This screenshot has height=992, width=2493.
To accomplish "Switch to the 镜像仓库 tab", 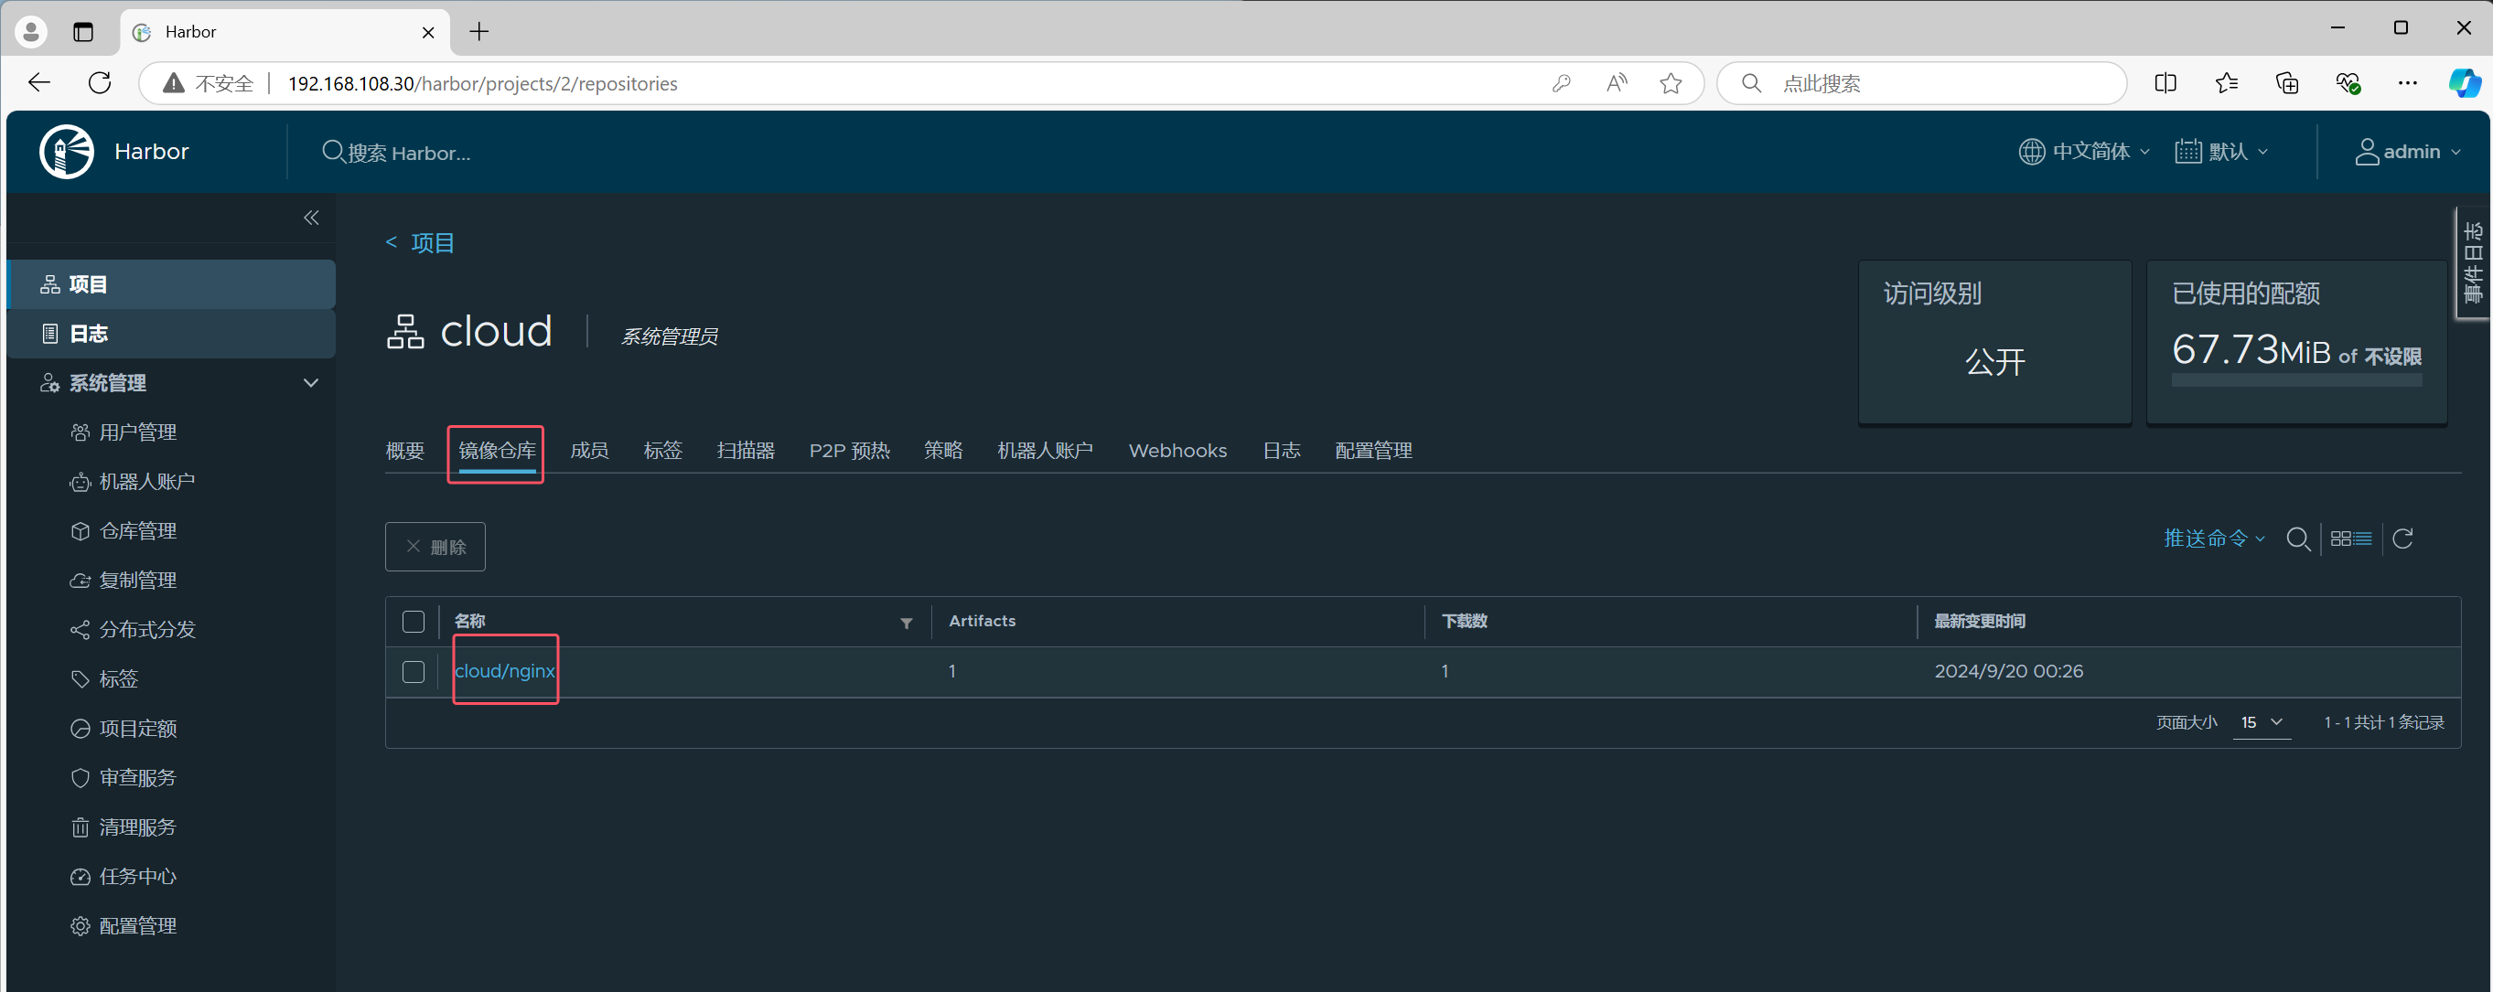I will [x=497, y=451].
